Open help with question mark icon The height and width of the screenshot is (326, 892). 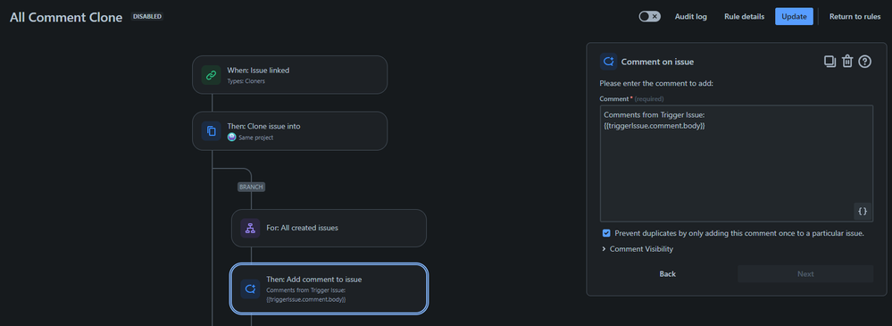click(x=864, y=62)
